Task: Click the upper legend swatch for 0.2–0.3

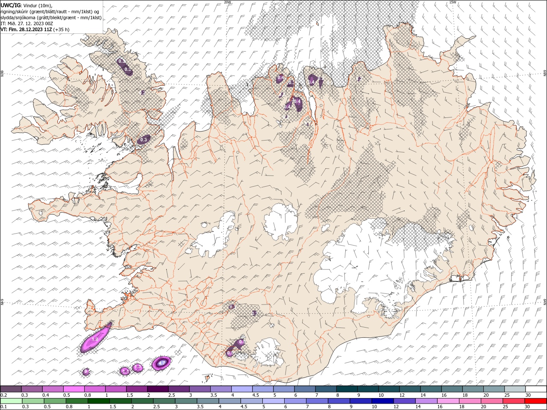Action: [11, 389]
